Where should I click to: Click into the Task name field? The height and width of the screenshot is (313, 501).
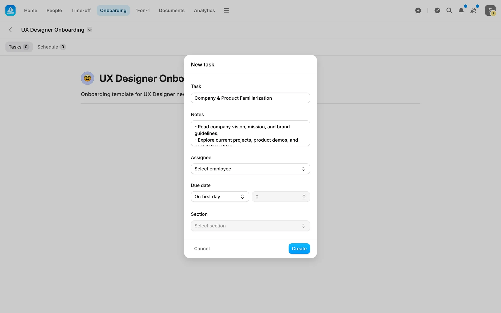(x=250, y=98)
